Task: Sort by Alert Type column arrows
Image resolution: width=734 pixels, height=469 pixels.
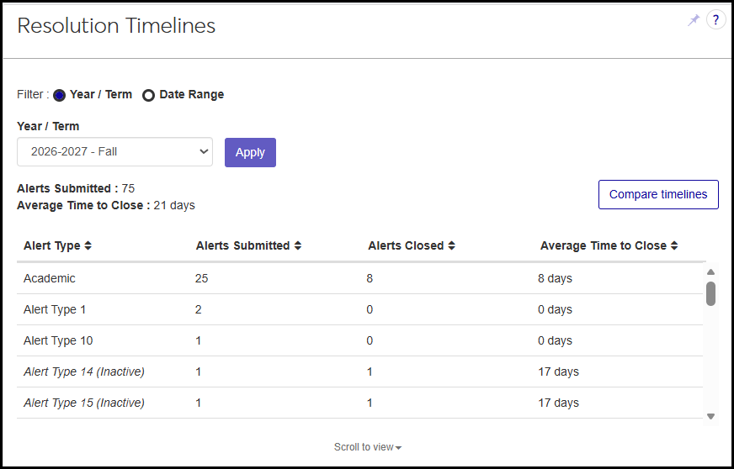Action: click(88, 245)
